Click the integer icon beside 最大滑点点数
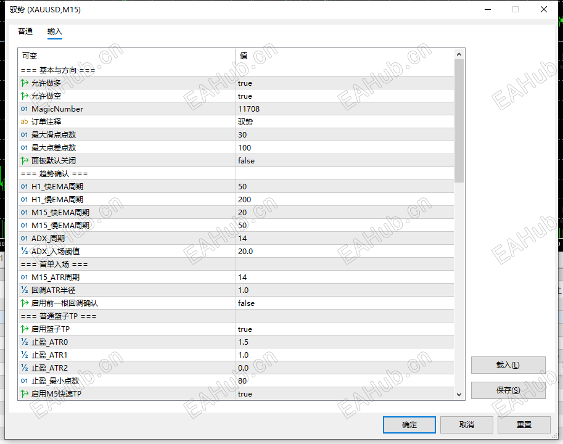 click(25, 134)
